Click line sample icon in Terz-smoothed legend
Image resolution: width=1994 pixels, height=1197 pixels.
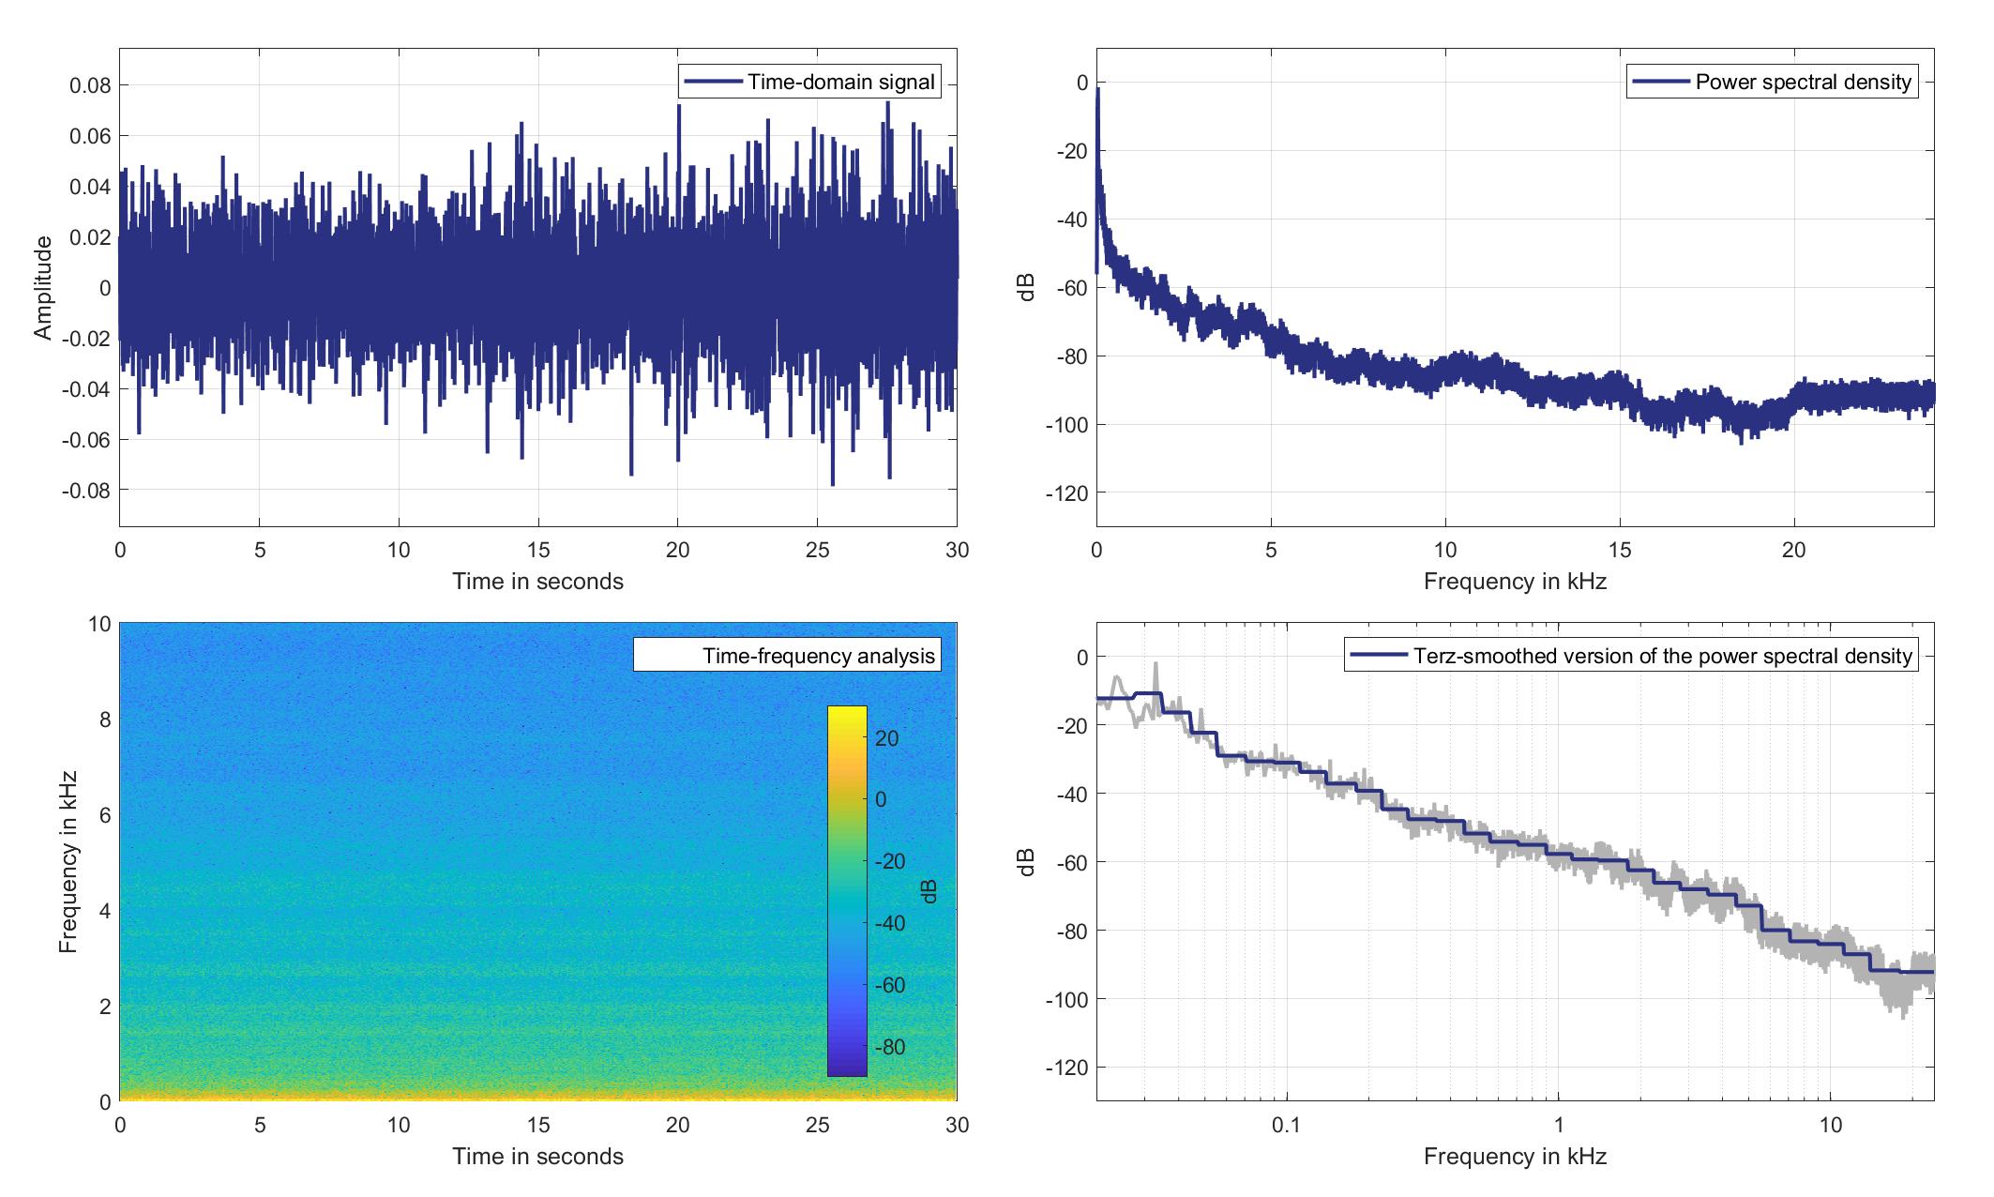click(x=1379, y=655)
